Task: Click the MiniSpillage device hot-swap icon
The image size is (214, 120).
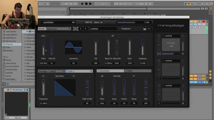Action: 24,90
